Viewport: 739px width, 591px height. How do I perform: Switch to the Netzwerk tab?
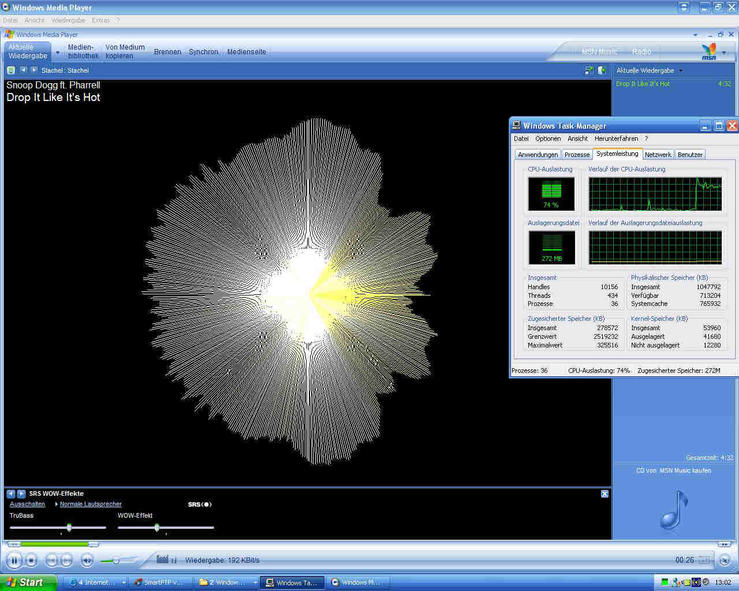click(x=658, y=155)
